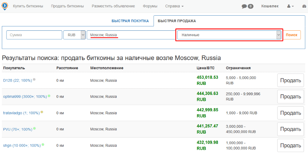Open the Форумы menu item
Image resolution: width=308 pixels, height=155 pixels.
coord(150,6)
